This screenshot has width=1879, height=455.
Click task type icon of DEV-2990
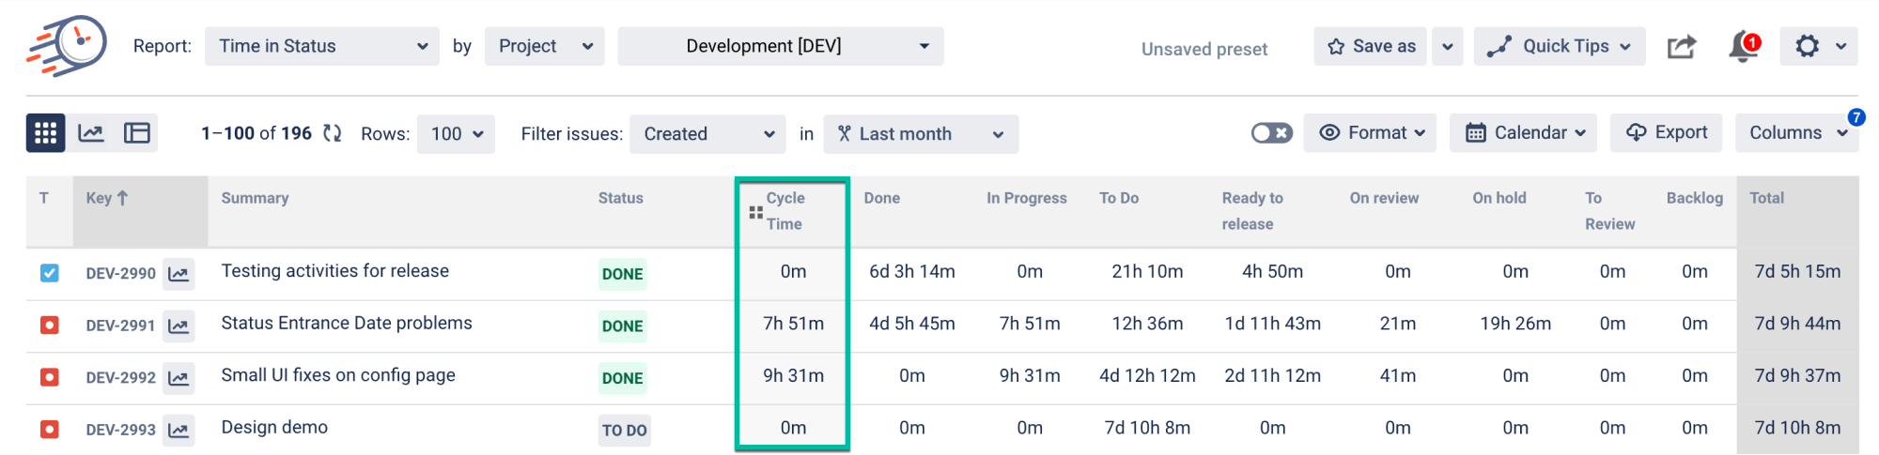50,273
